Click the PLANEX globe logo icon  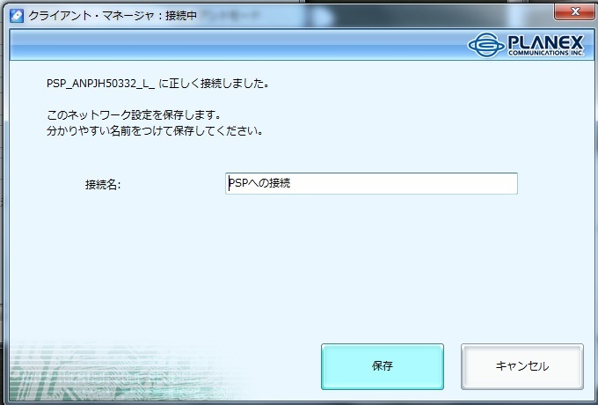486,45
